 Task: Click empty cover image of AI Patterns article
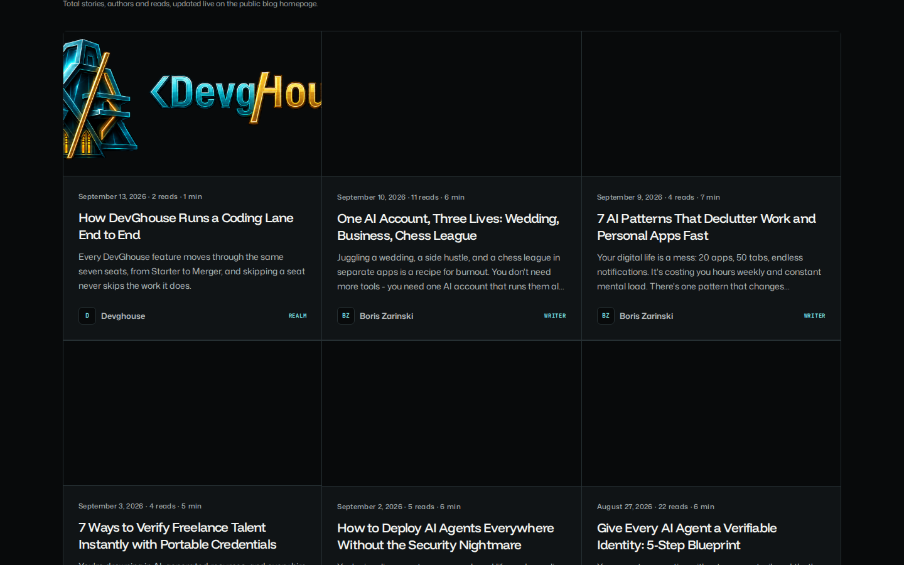711,104
